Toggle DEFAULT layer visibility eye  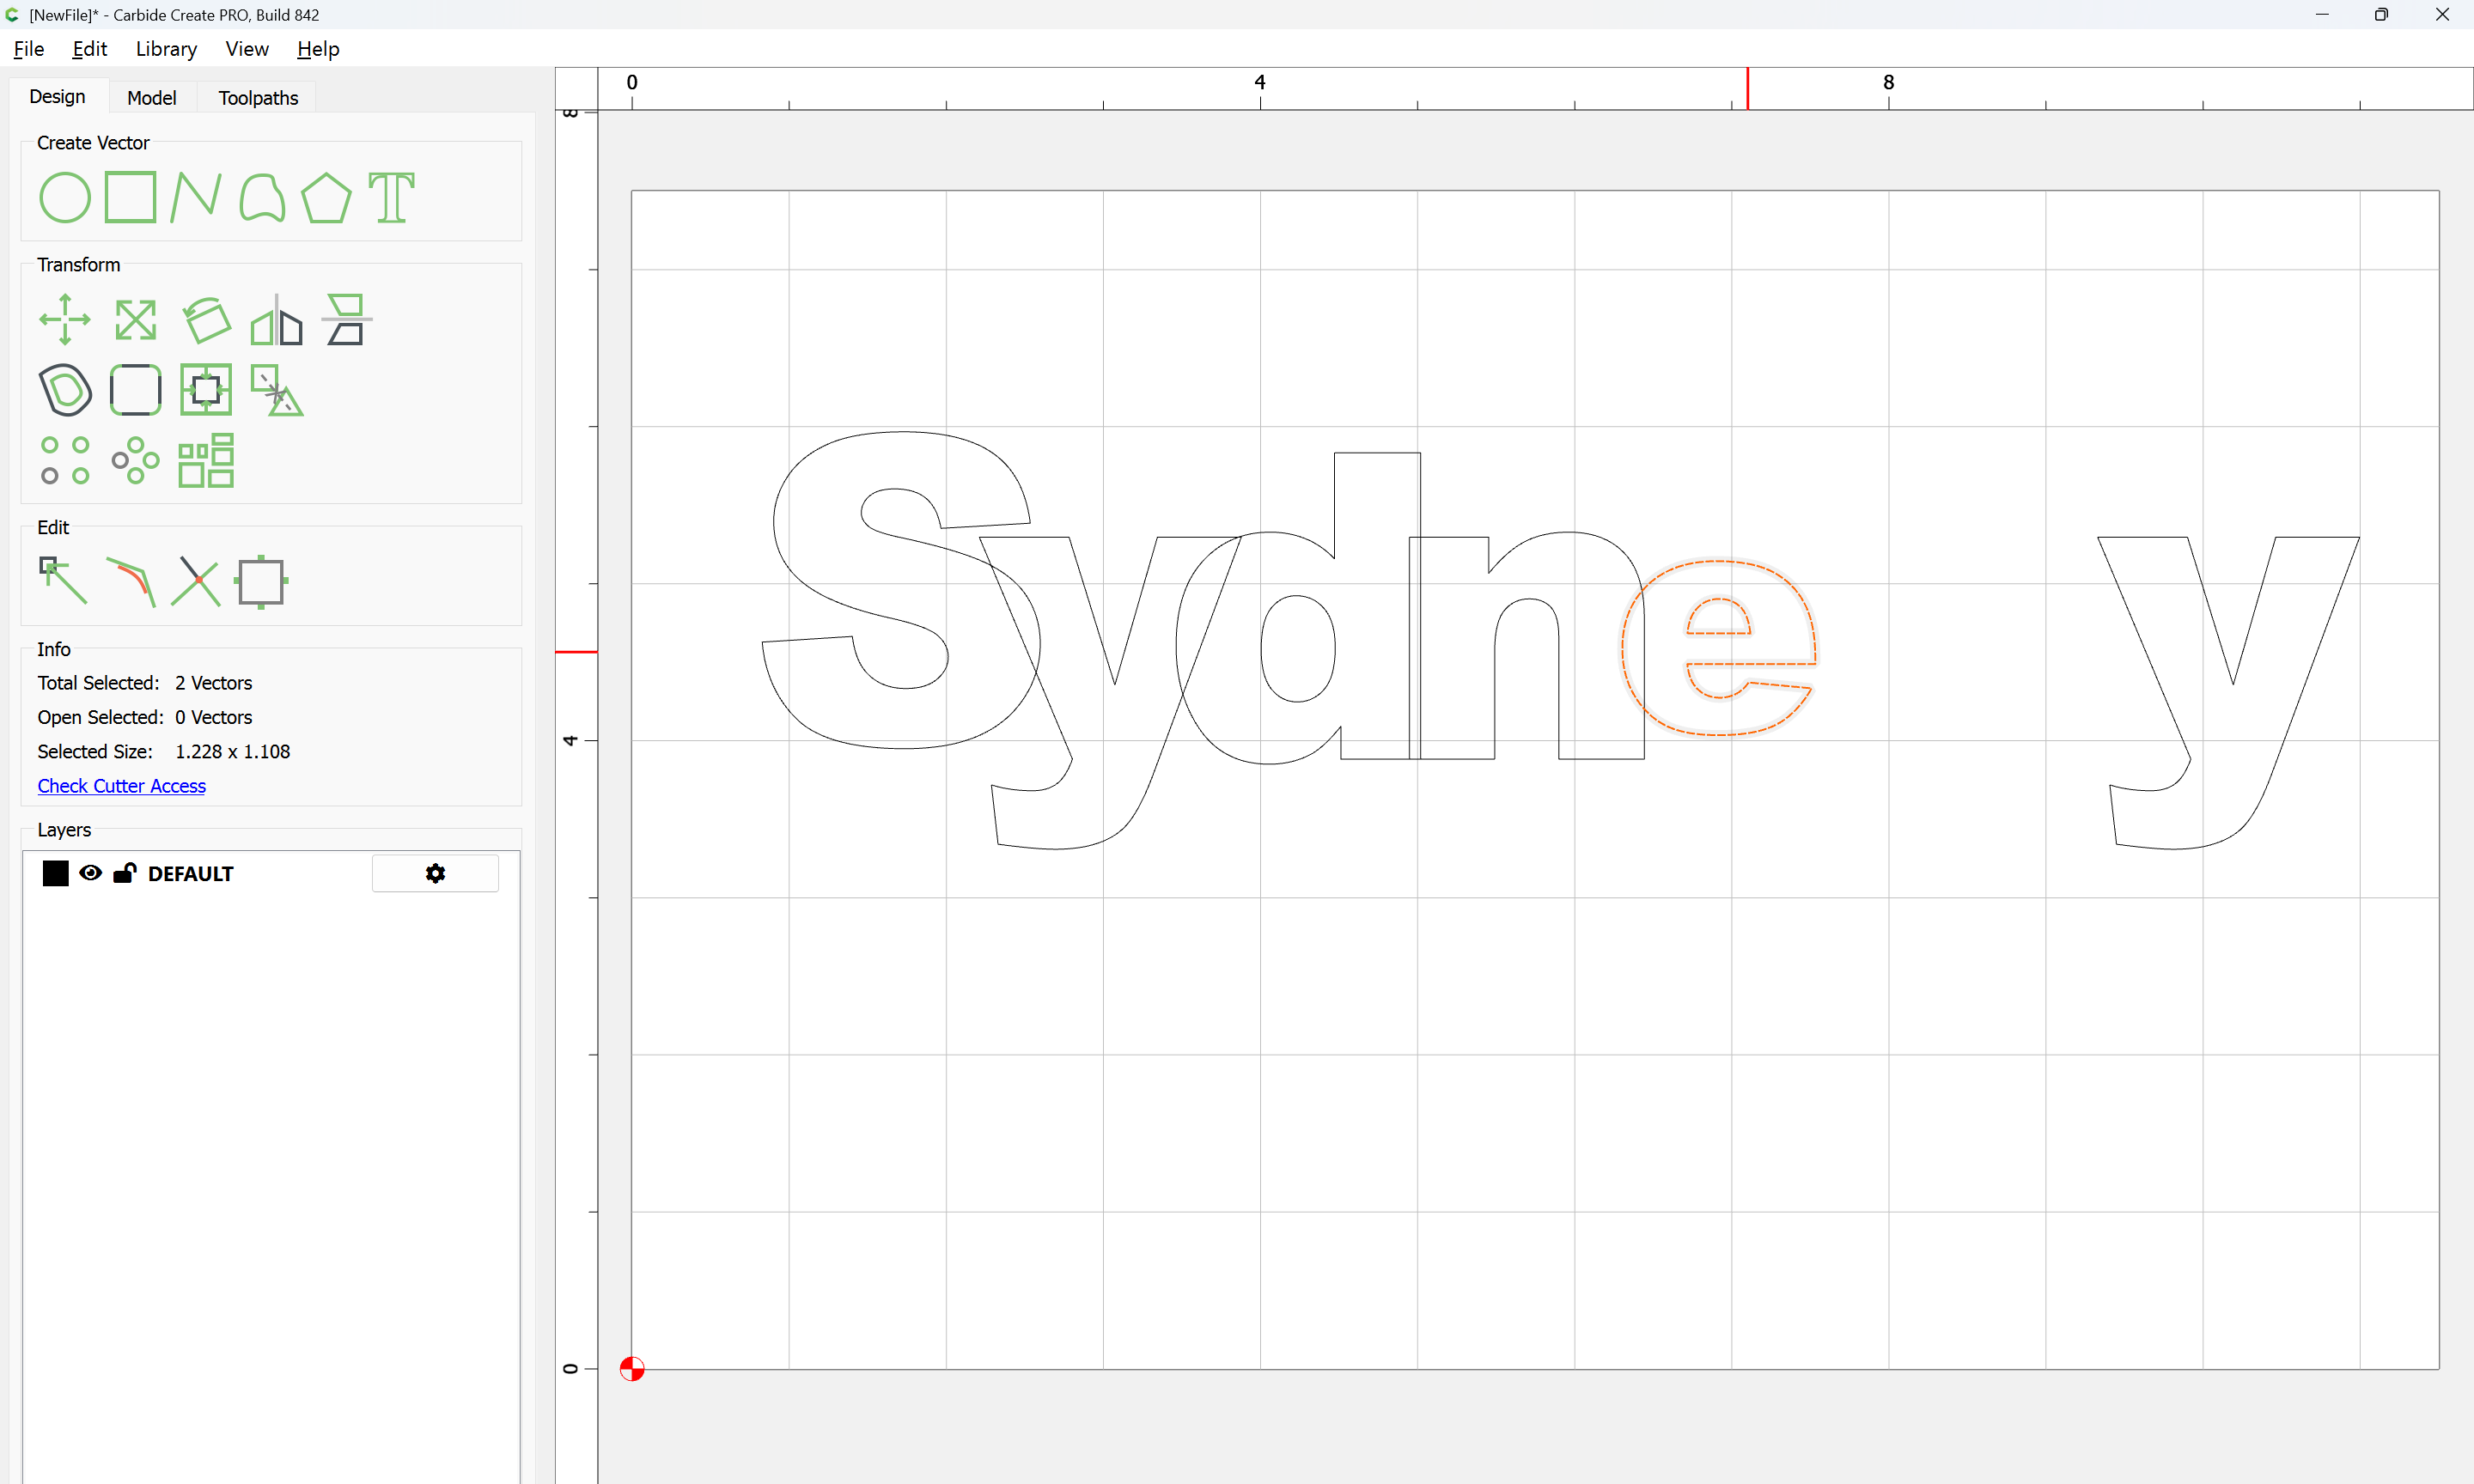pyautogui.click(x=90, y=873)
